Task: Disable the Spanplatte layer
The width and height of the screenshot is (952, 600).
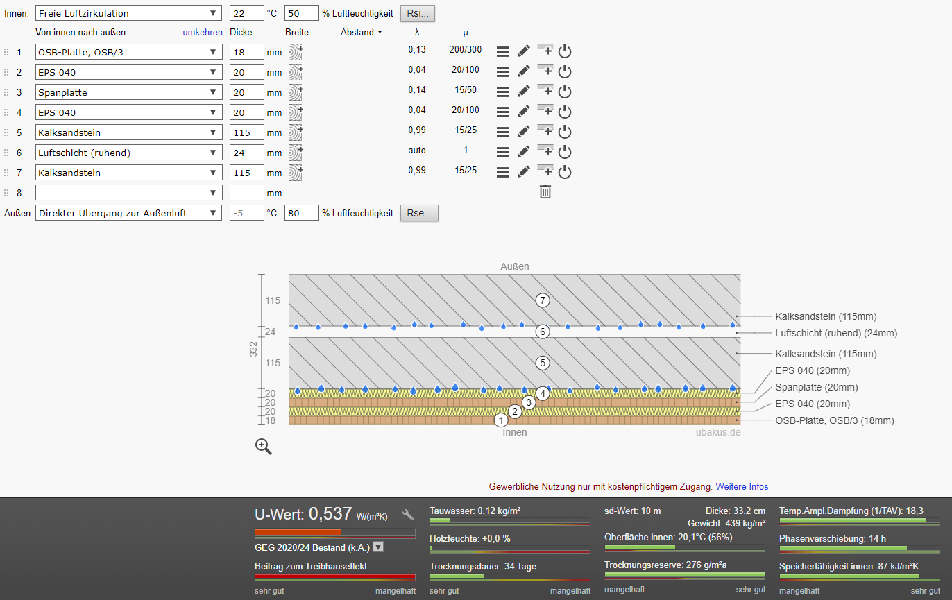Action: point(565,92)
